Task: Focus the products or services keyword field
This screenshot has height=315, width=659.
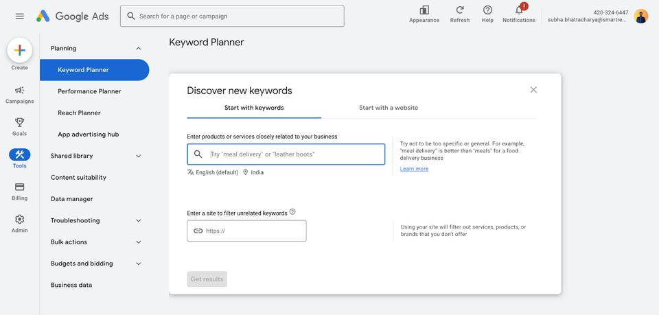Action: click(x=286, y=154)
